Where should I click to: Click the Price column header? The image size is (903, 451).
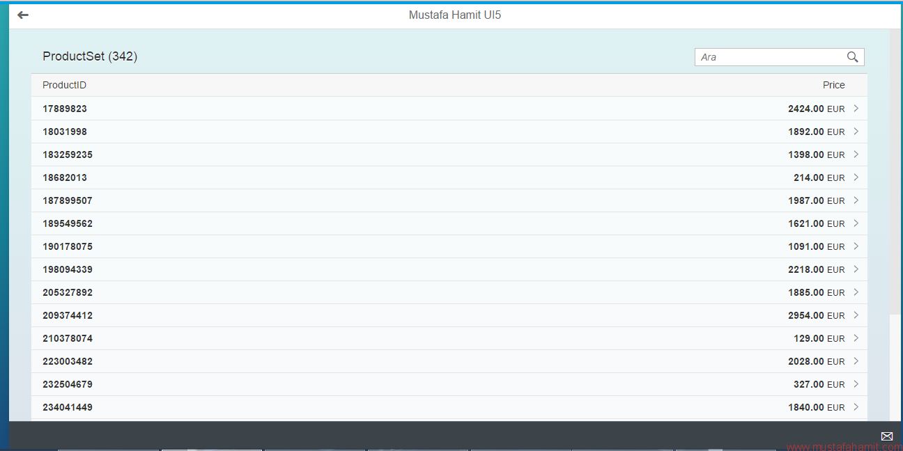tap(833, 85)
